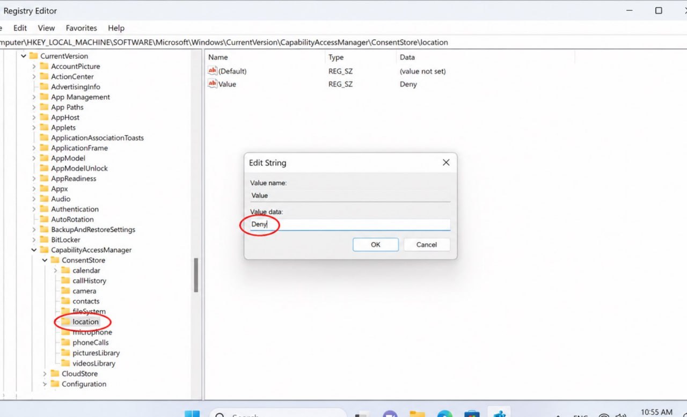Collapse the ConsentStore tree node
The height and width of the screenshot is (417, 687).
tap(45, 260)
